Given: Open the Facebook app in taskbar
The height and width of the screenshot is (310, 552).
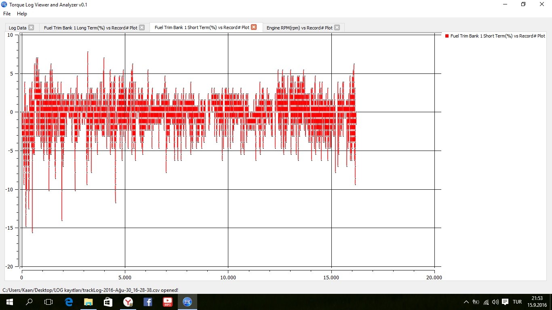Looking at the screenshot, I should click(148, 302).
